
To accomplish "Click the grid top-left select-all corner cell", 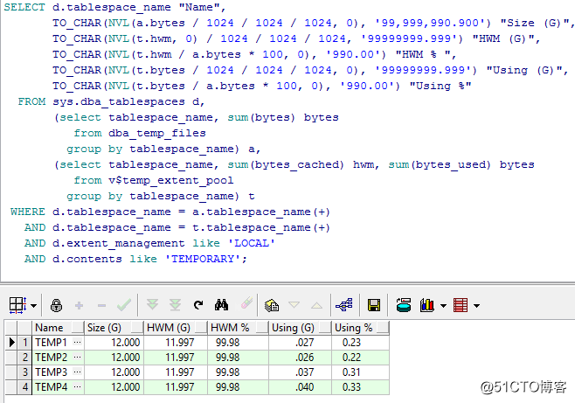I will click(11, 328).
